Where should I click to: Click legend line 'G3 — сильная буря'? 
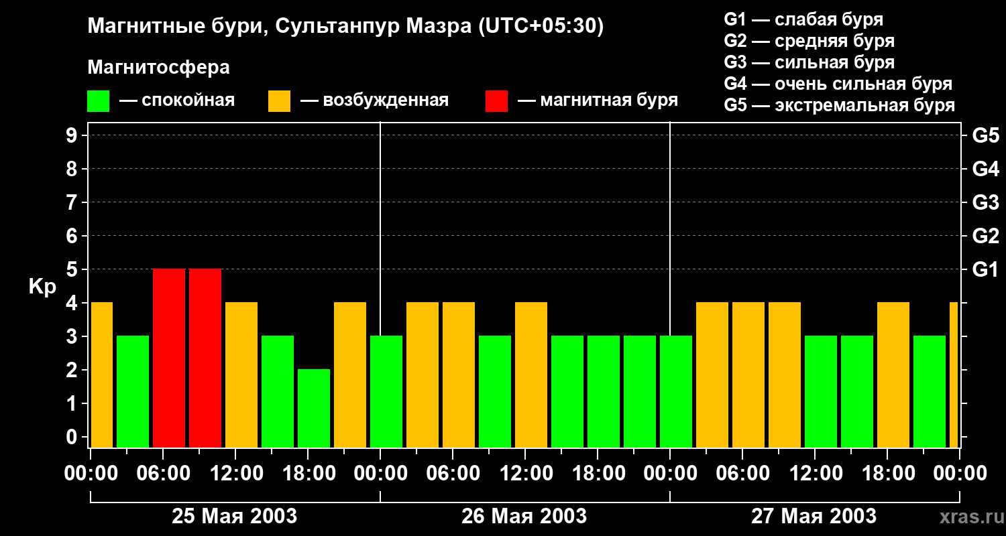[809, 62]
